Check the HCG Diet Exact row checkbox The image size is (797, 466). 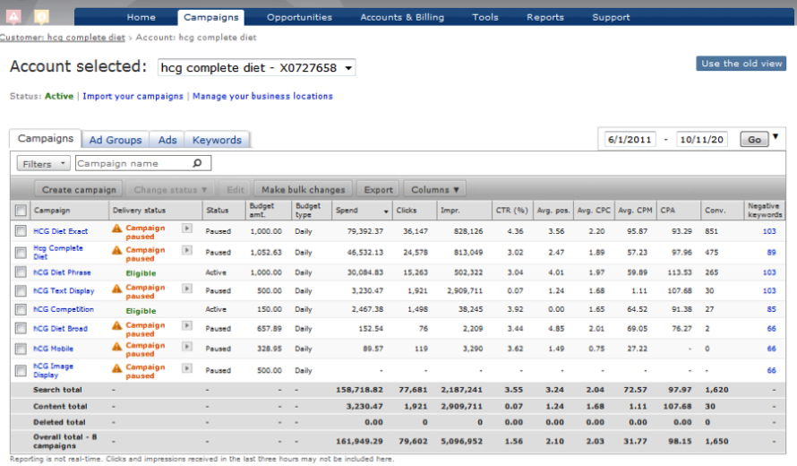21,231
